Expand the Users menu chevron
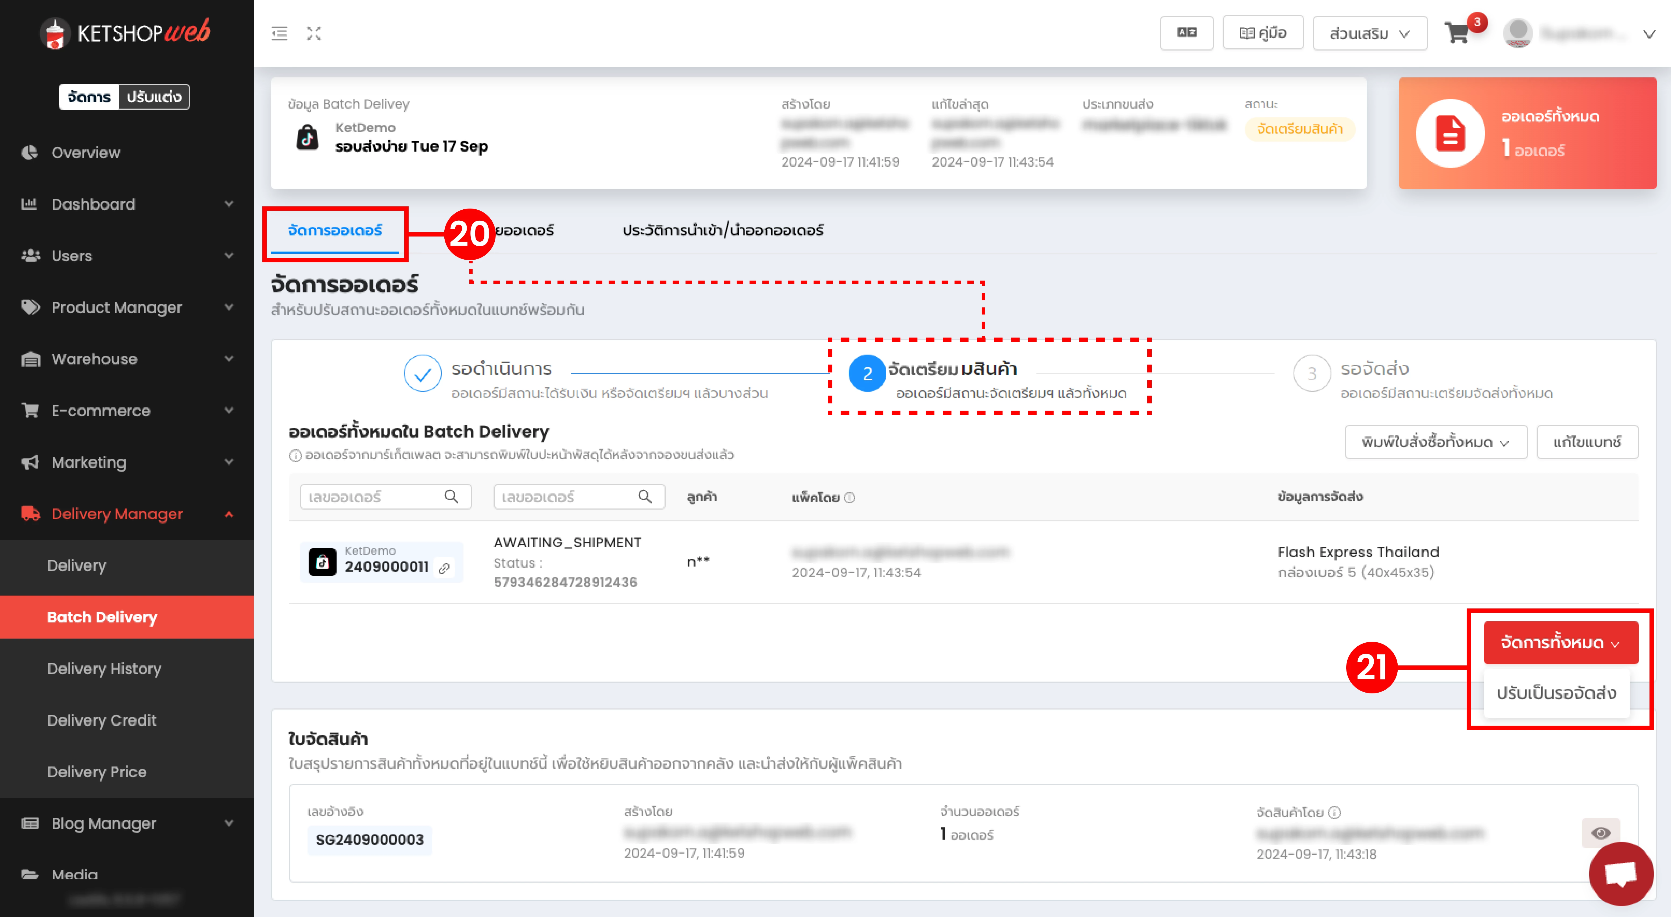Image resolution: width=1671 pixels, height=917 pixels. [x=229, y=256]
